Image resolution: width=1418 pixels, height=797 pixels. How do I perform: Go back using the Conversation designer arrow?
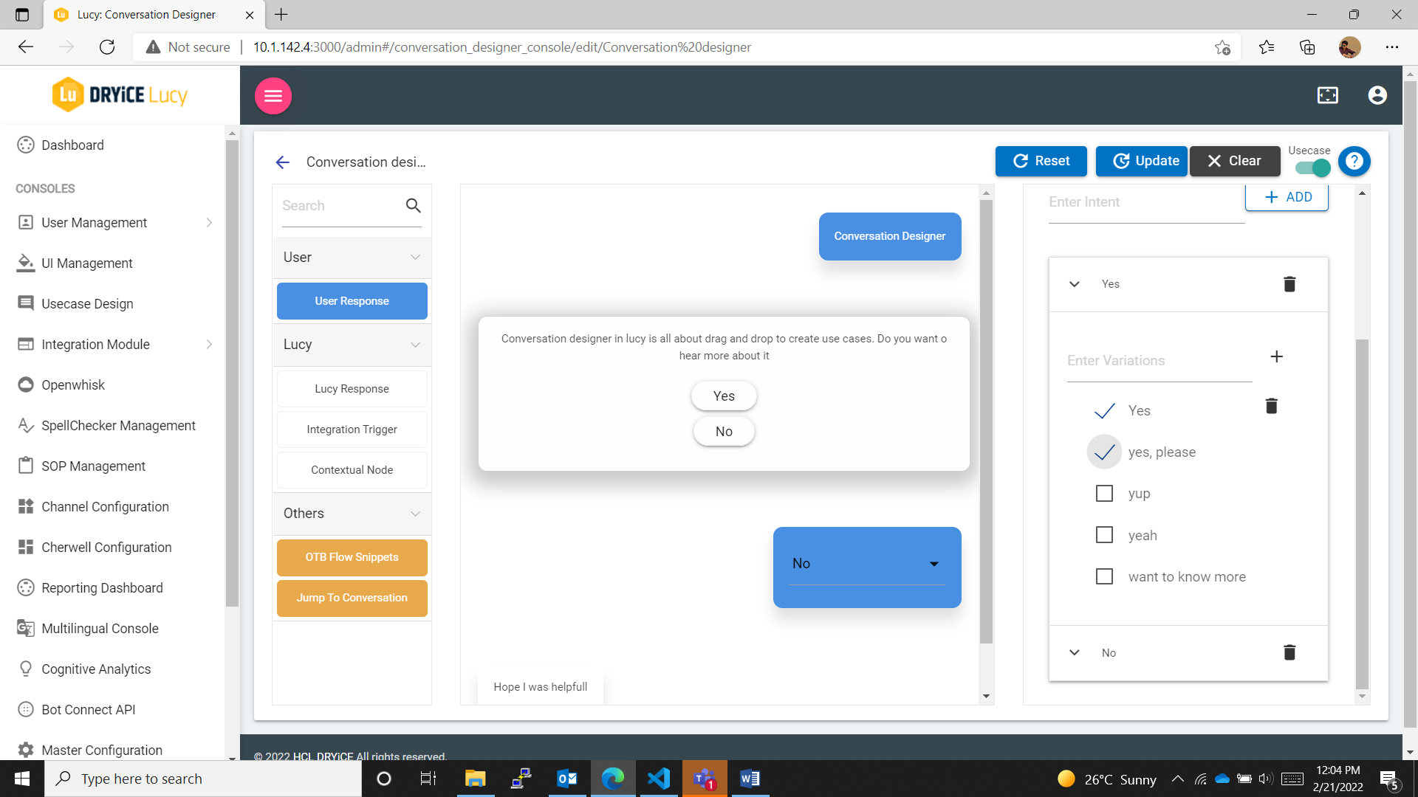pyautogui.click(x=282, y=162)
